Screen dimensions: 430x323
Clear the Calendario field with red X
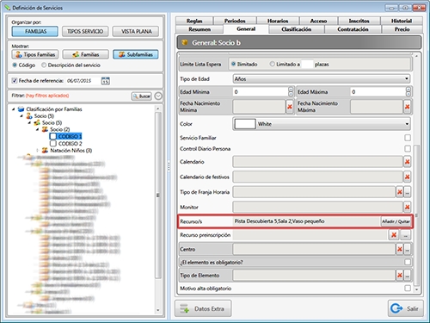407,162
